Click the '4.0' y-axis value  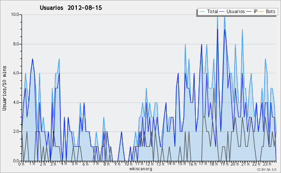point(16,102)
